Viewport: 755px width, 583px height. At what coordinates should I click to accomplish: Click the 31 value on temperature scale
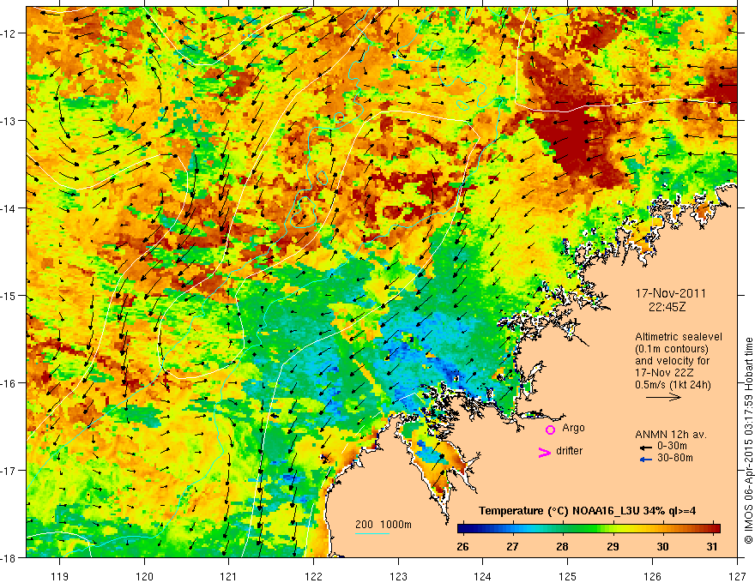click(x=712, y=546)
